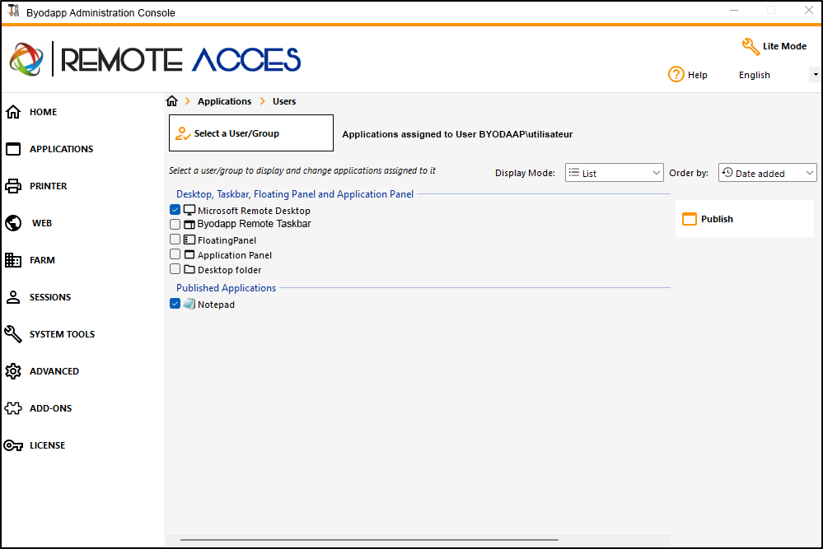Click the License key icon
The width and height of the screenshot is (823, 549).
(x=13, y=445)
